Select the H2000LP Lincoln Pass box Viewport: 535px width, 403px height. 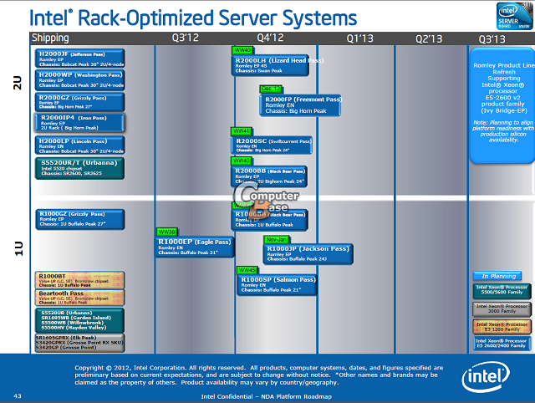[80, 145]
